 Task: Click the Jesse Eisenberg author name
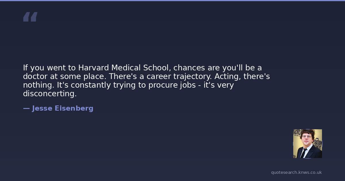[62, 108]
